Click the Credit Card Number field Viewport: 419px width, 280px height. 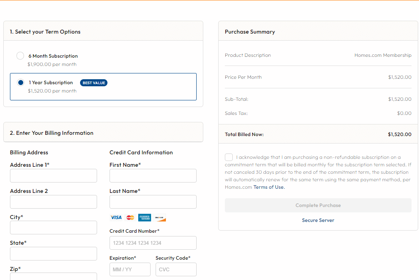point(153,243)
